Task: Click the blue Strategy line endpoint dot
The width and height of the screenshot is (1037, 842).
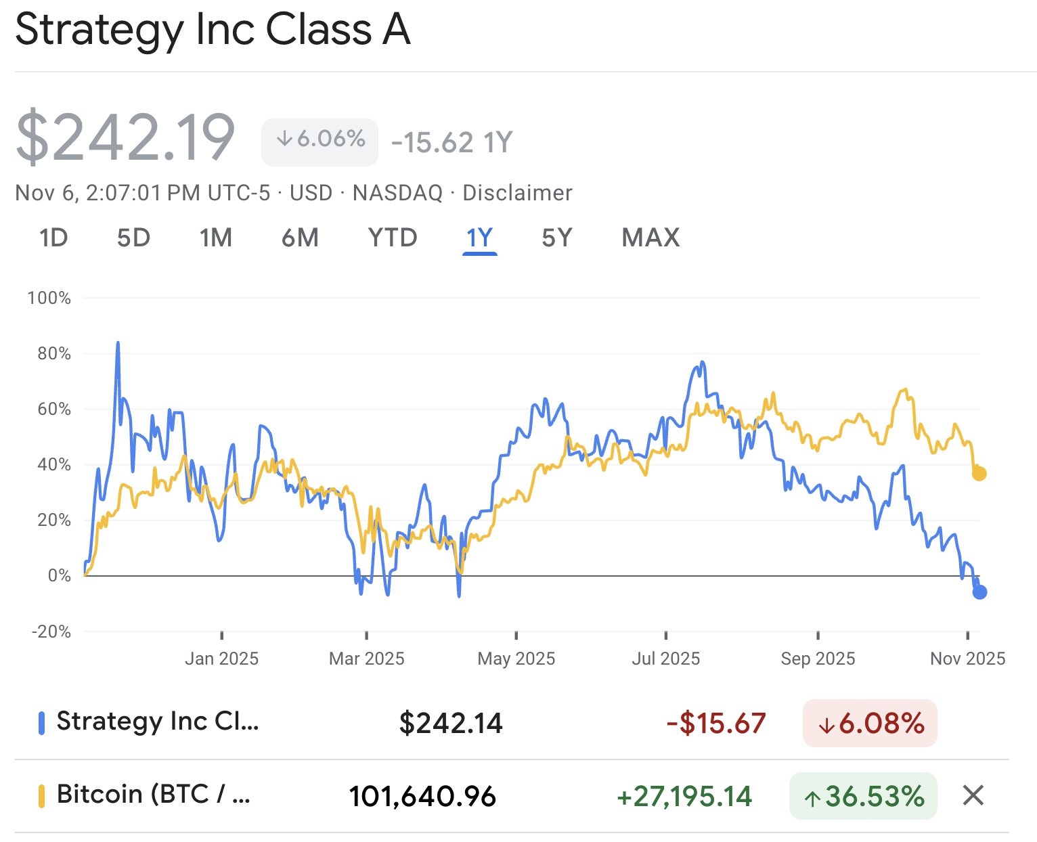Action: point(979,592)
